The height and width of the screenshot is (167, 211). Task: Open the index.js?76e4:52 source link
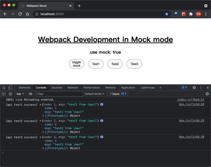point(191,100)
